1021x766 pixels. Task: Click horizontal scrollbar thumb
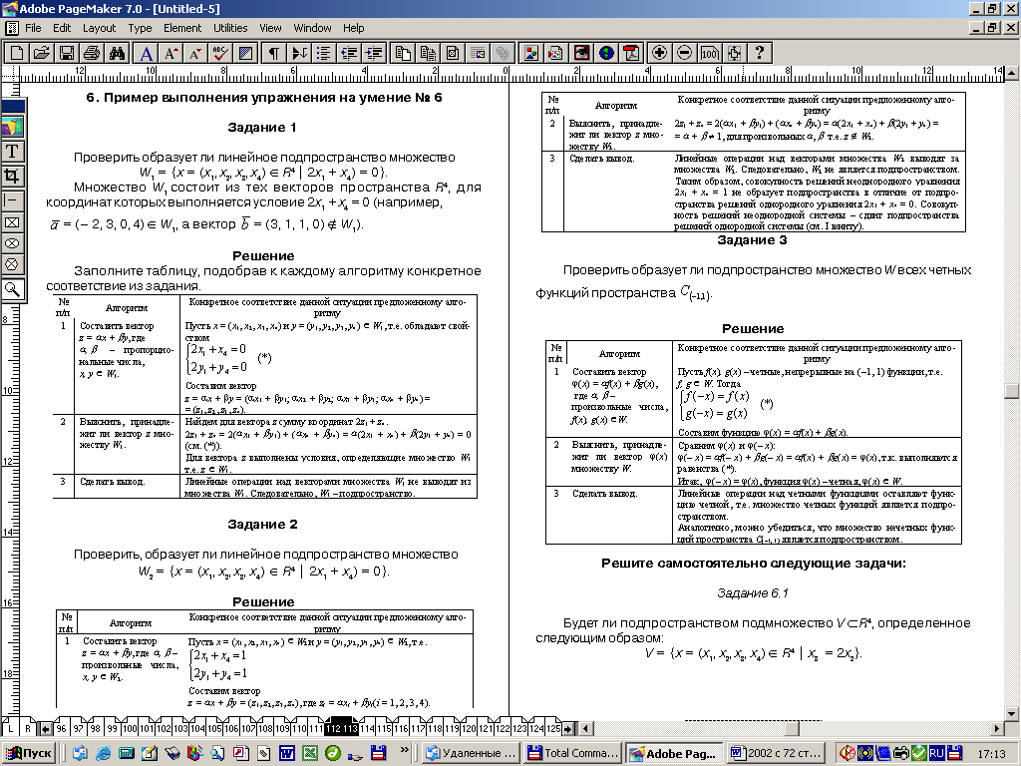pyautogui.click(x=791, y=728)
